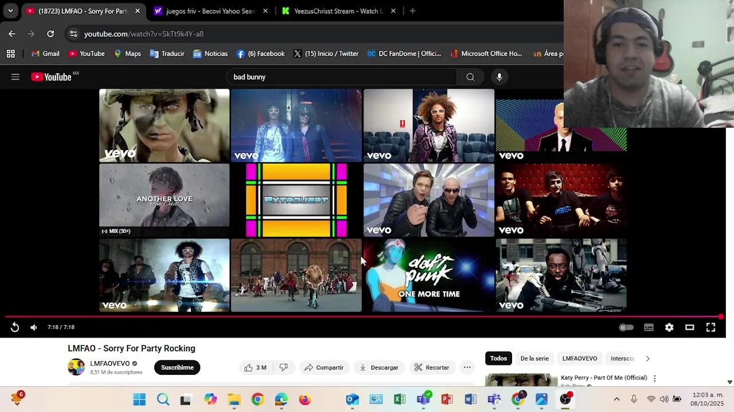Open the YouTube hamburger guide menu
Viewport: 734px width, 412px height.
click(x=15, y=77)
